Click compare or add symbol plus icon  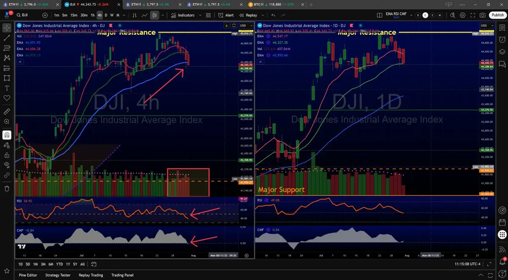(45, 15)
